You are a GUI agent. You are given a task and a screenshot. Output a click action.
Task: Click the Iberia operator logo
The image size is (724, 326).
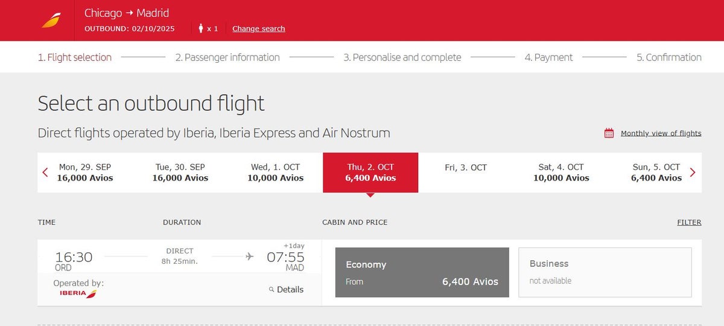pyautogui.click(x=78, y=293)
